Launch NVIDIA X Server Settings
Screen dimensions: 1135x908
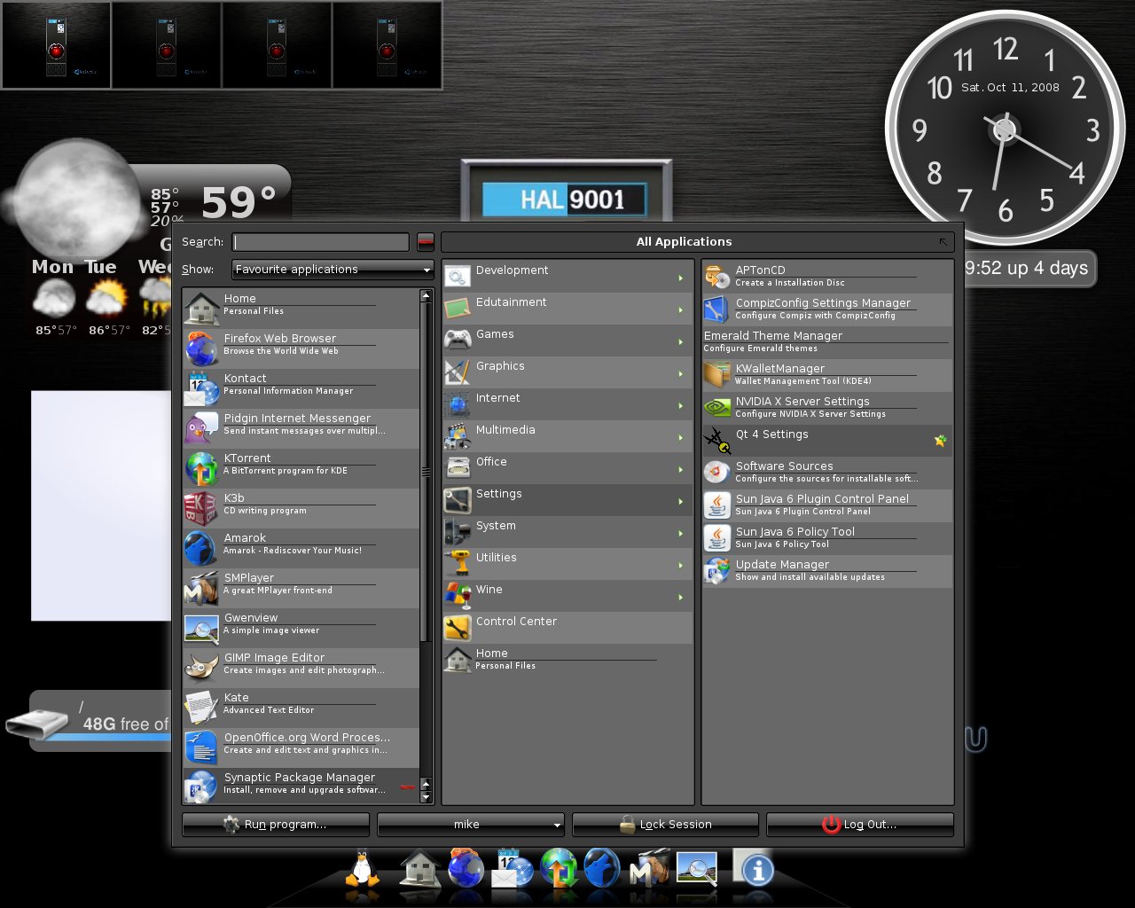coord(827,408)
